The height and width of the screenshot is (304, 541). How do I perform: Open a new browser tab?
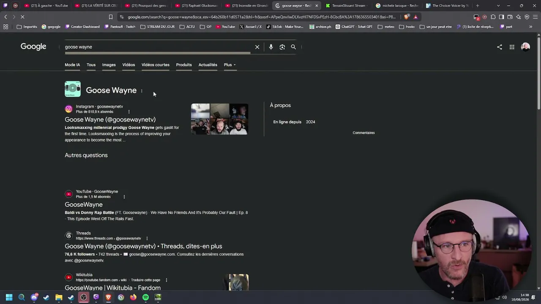click(x=478, y=5)
